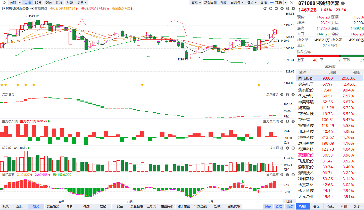Open the 叠加 overlay dropdown
The width and height of the screenshot is (364, 210).
click(252, 3)
